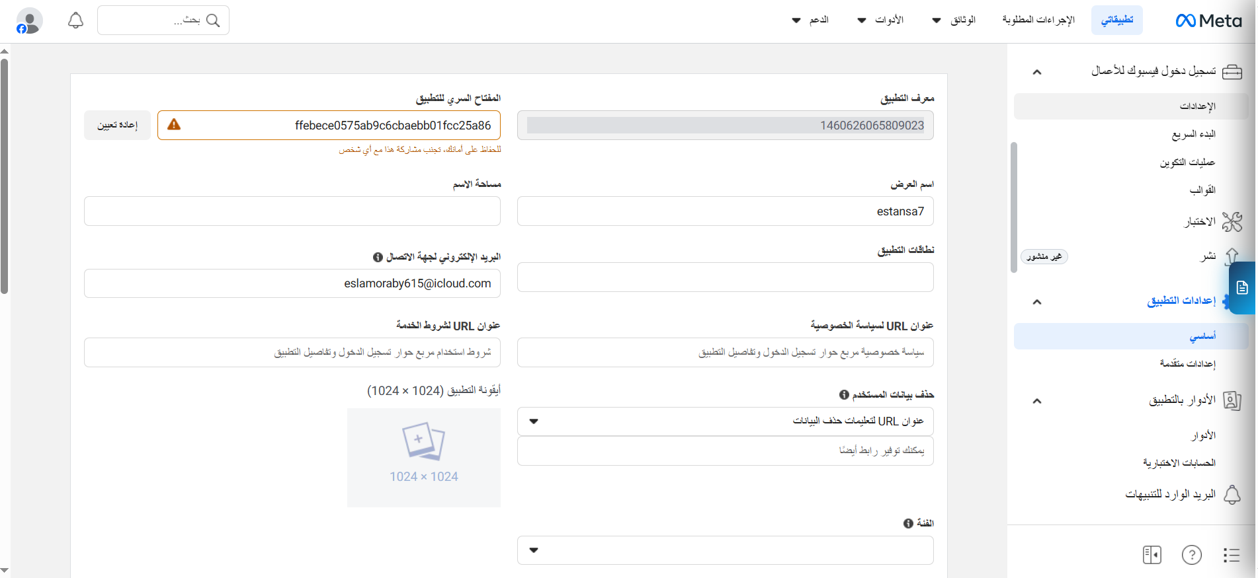Click the blue document floating button
Screen dimensions: 1258x578
(x=1242, y=288)
